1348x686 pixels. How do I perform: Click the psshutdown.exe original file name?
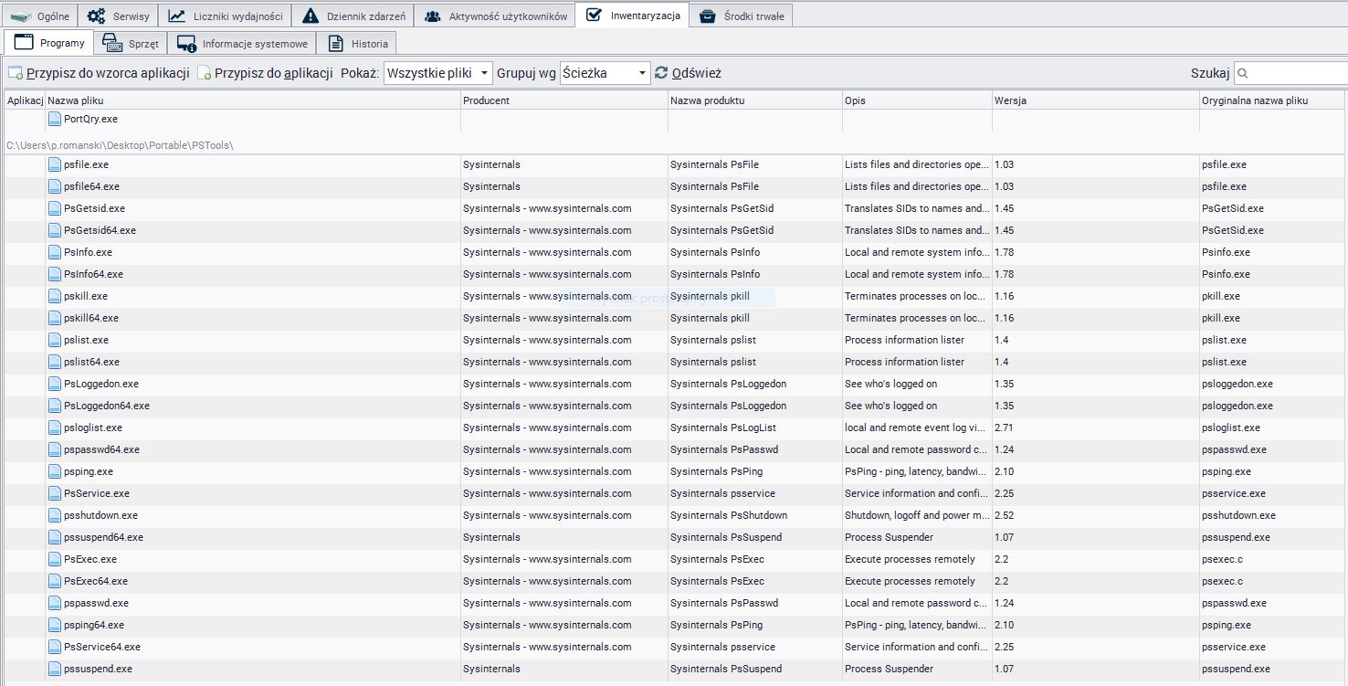pyautogui.click(x=1239, y=516)
